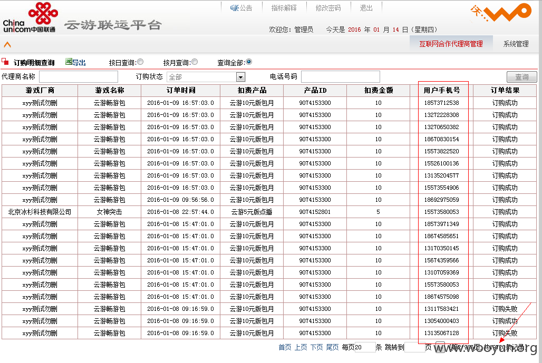This screenshot has height=363, width=542.
Task: Go to 首页 first page
Action: point(285,347)
